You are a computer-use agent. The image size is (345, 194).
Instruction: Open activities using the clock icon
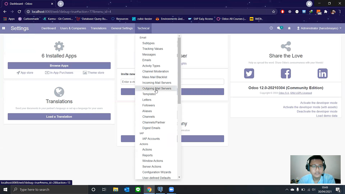point(271,28)
